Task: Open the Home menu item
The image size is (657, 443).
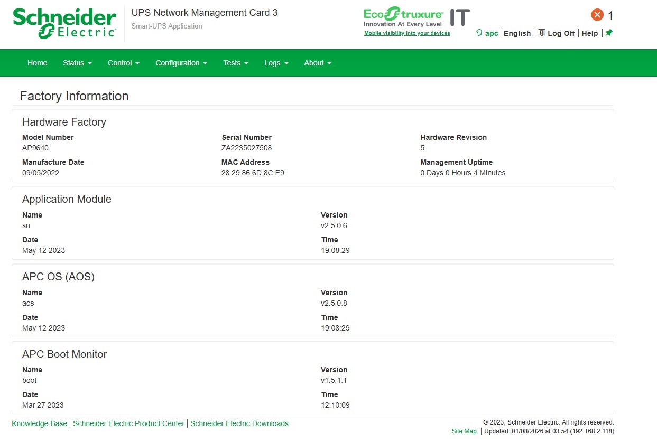Action: (x=37, y=63)
